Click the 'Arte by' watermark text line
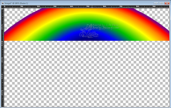The image size is (171, 108). pyautogui.click(x=105, y=28)
